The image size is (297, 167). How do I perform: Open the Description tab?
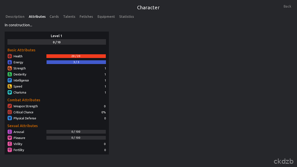[x=15, y=17]
